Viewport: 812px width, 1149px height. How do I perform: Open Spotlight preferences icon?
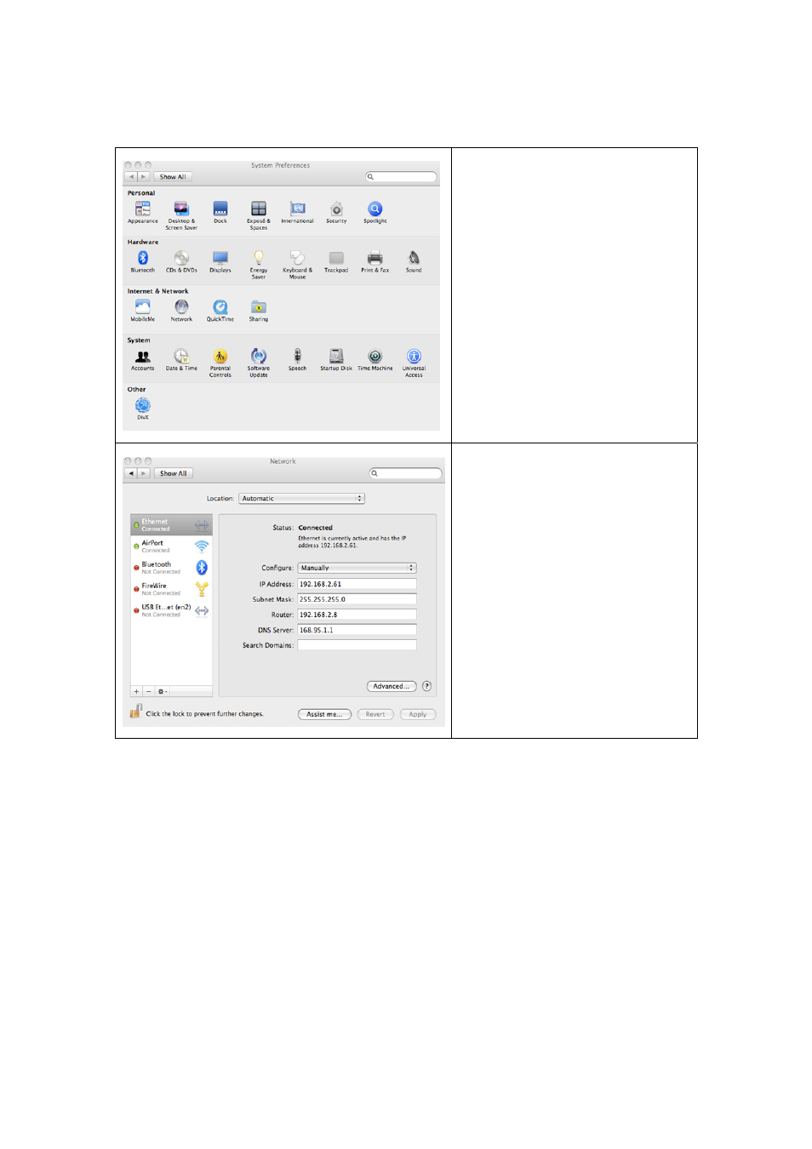tap(375, 209)
